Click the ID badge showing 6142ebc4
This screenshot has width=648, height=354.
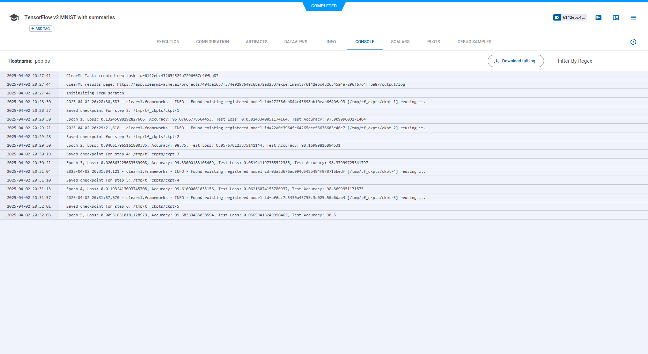click(x=570, y=17)
